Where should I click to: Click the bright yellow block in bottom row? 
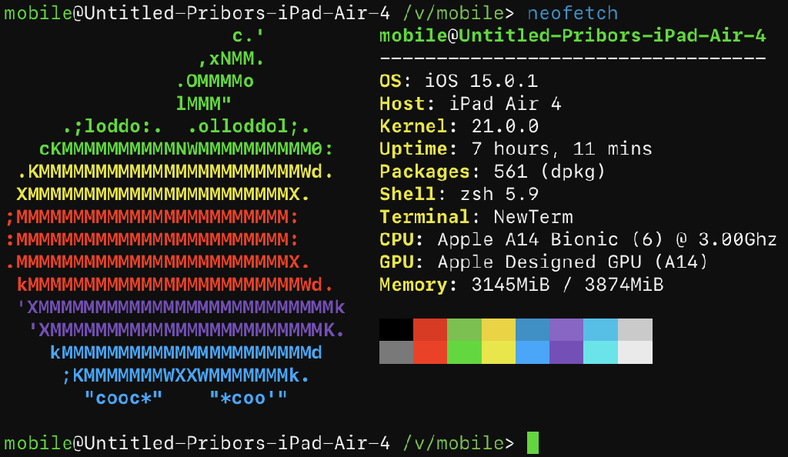click(499, 352)
